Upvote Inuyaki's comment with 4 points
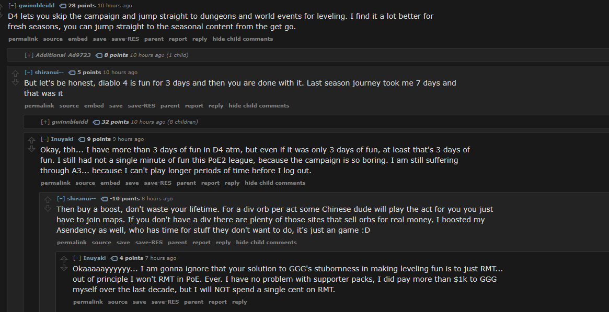This screenshot has width=609, height=312. point(64,259)
